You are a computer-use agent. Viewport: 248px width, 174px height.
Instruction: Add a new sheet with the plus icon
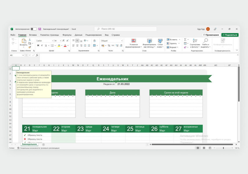(44, 144)
